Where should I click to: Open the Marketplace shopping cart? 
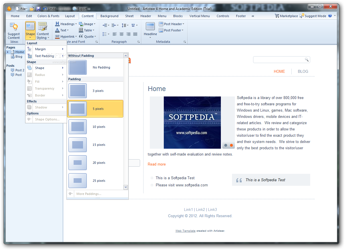(286, 16)
